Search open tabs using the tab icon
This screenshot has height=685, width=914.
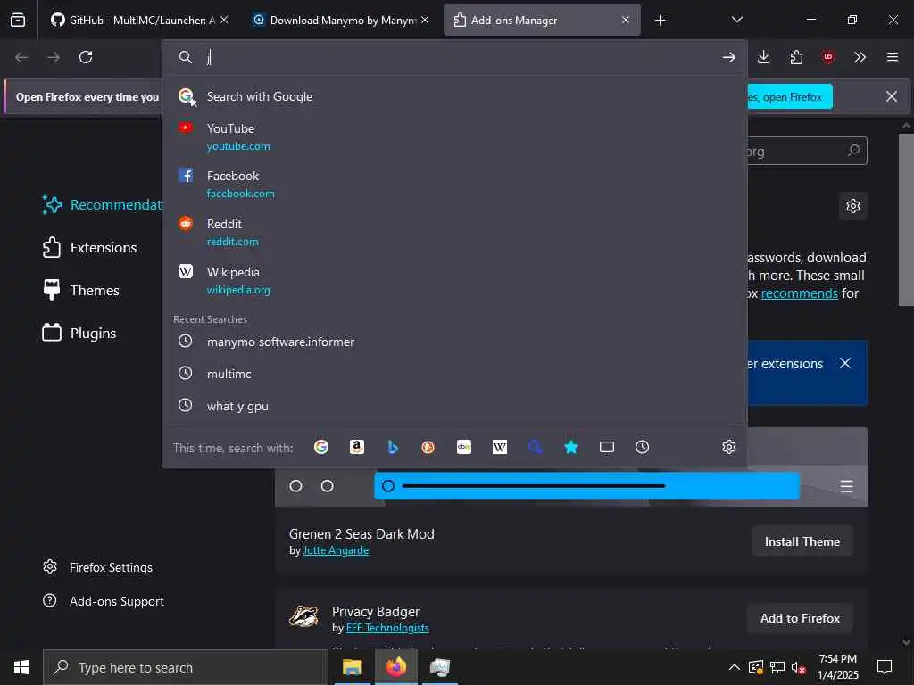[x=607, y=447]
